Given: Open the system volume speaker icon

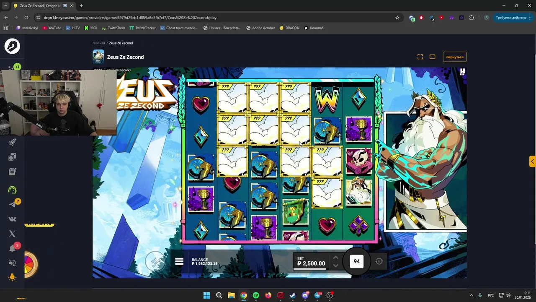Looking at the screenshot, I should [x=508, y=295].
